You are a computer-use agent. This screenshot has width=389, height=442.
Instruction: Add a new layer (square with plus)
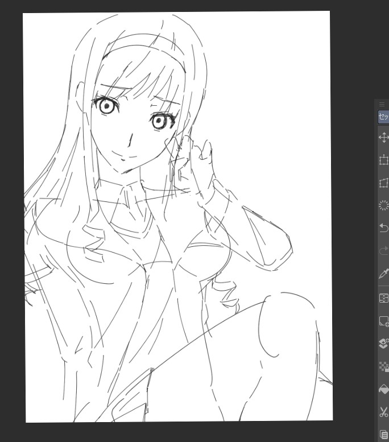pos(384,321)
